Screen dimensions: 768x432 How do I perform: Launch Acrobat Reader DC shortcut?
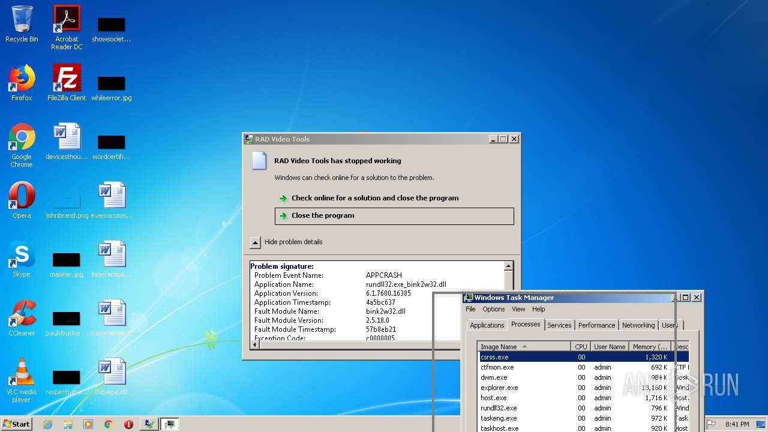point(67,27)
